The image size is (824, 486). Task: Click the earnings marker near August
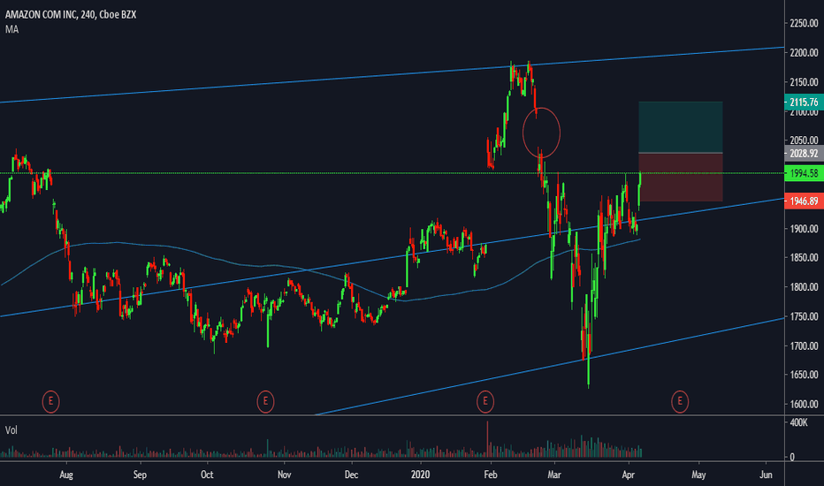[x=50, y=402]
